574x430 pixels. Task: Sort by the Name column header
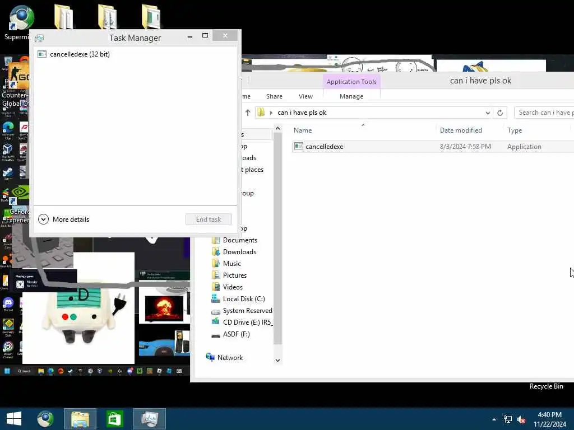click(x=303, y=130)
